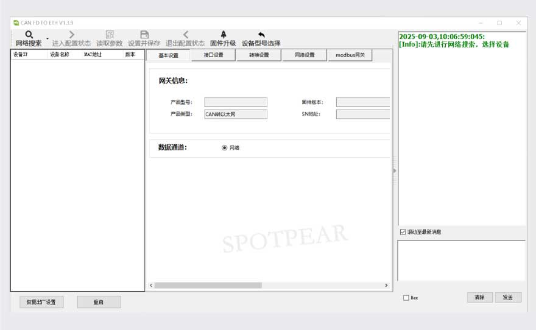Click the CAN FD TO ETH title bar icon
Viewport: 536px width, 330px height.
click(16, 23)
